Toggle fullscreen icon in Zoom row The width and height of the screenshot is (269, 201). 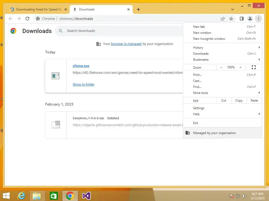(254, 67)
